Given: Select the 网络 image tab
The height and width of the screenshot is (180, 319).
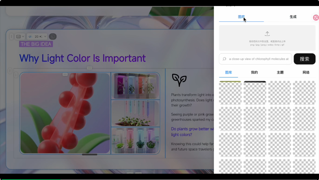Looking at the screenshot, I should tap(306, 72).
